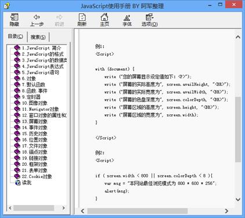
Task: Click the var msg = code line
Action: tap(160, 183)
